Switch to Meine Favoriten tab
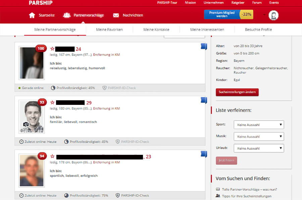 tap(109, 29)
